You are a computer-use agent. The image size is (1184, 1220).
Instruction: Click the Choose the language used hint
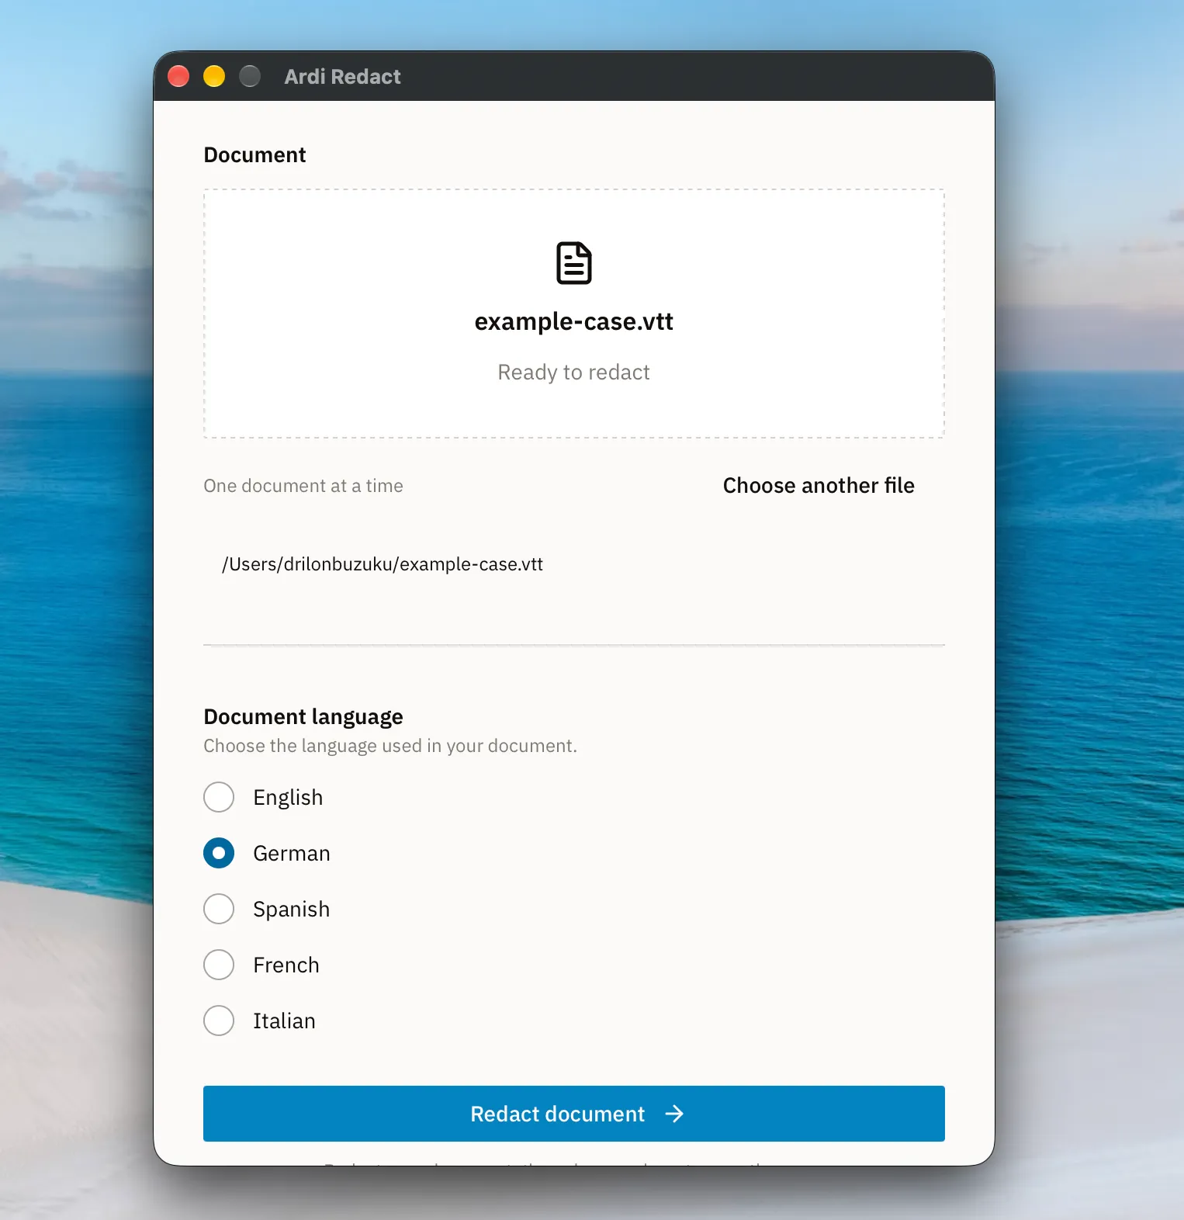coord(390,746)
